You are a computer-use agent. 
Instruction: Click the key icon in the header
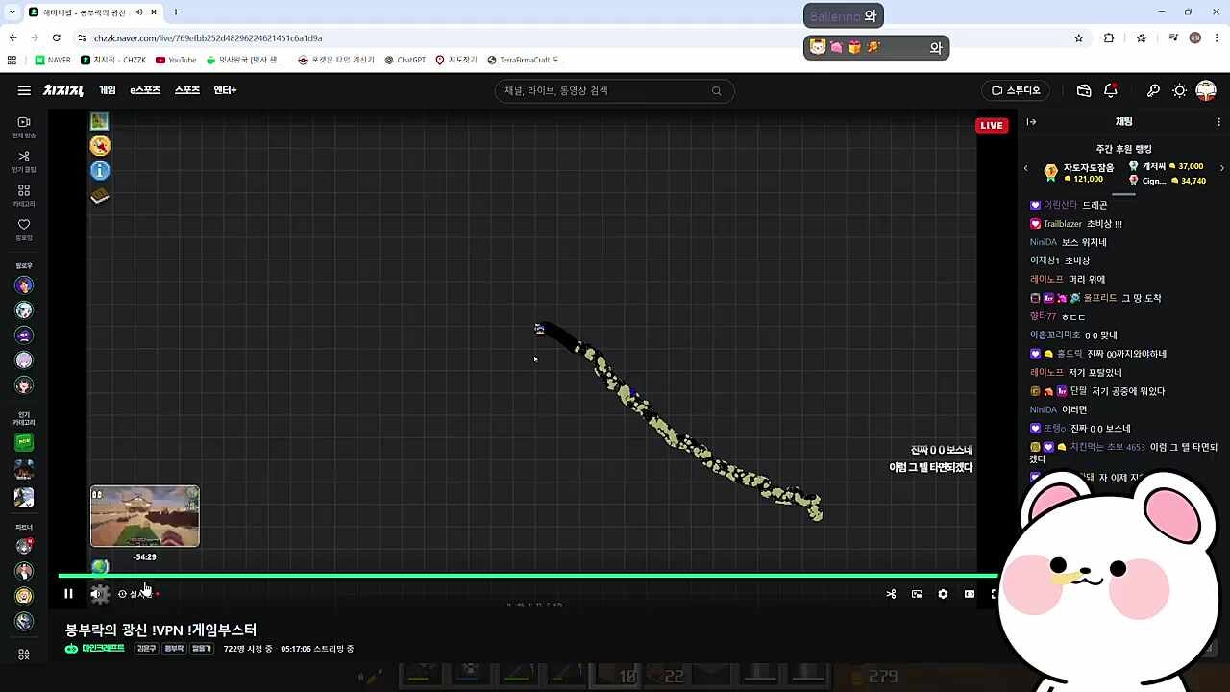pyautogui.click(x=1153, y=90)
